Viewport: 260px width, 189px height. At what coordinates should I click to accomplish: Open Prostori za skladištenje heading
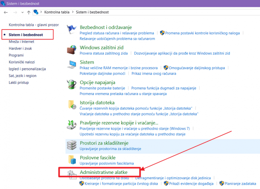[x=104, y=143]
